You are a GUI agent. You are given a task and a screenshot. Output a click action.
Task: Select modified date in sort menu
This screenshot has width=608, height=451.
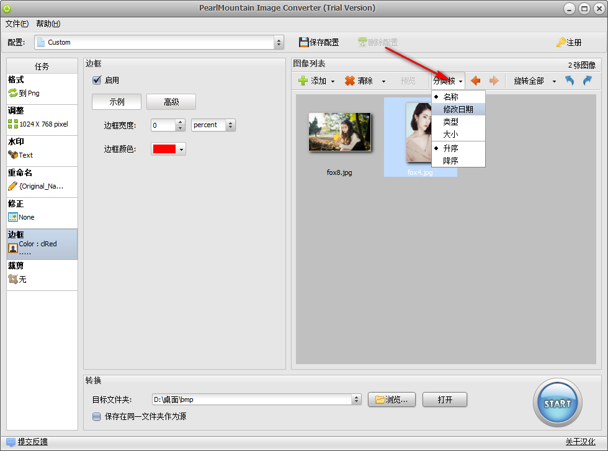pyautogui.click(x=458, y=109)
